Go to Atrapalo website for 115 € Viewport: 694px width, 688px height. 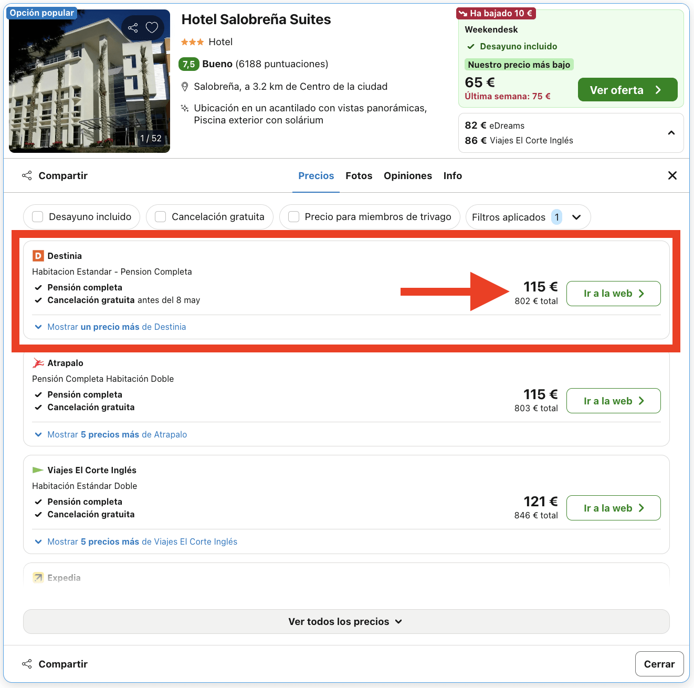[x=613, y=401]
